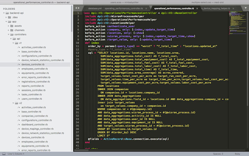This screenshot has height=156, width=249.
Task: Click the tab scroll left arrow
Action: pos(75,8)
